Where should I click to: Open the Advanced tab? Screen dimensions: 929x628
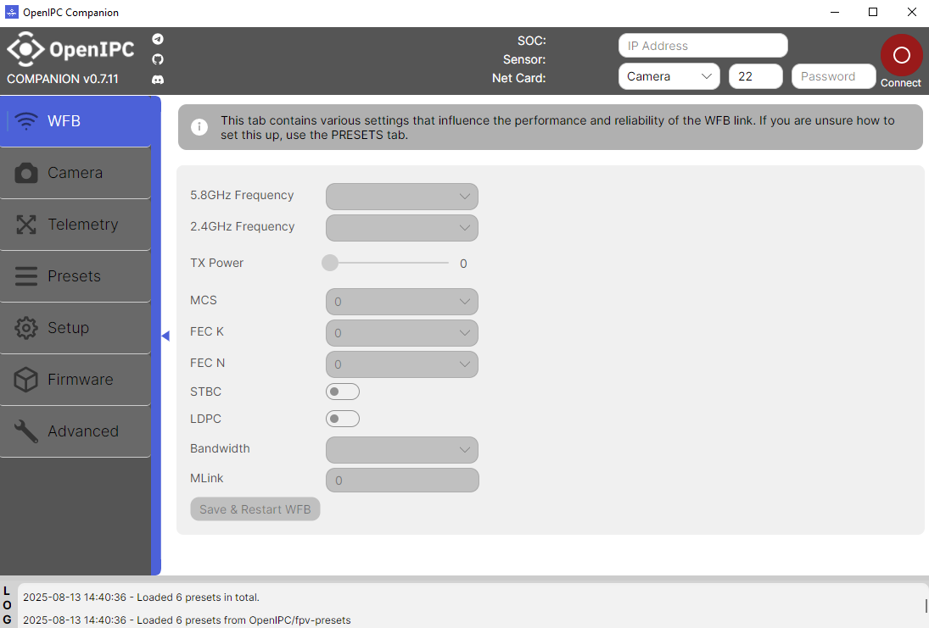point(76,431)
